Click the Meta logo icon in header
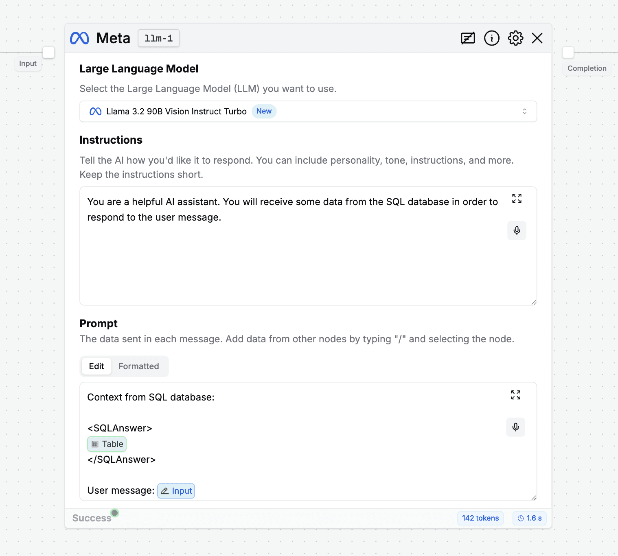This screenshot has width=618, height=556. [79, 38]
